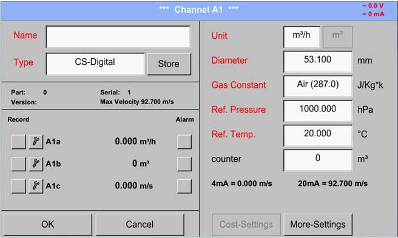Click the Ref. Pressure label
This screenshot has height=238, width=398.
click(x=238, y=110)
